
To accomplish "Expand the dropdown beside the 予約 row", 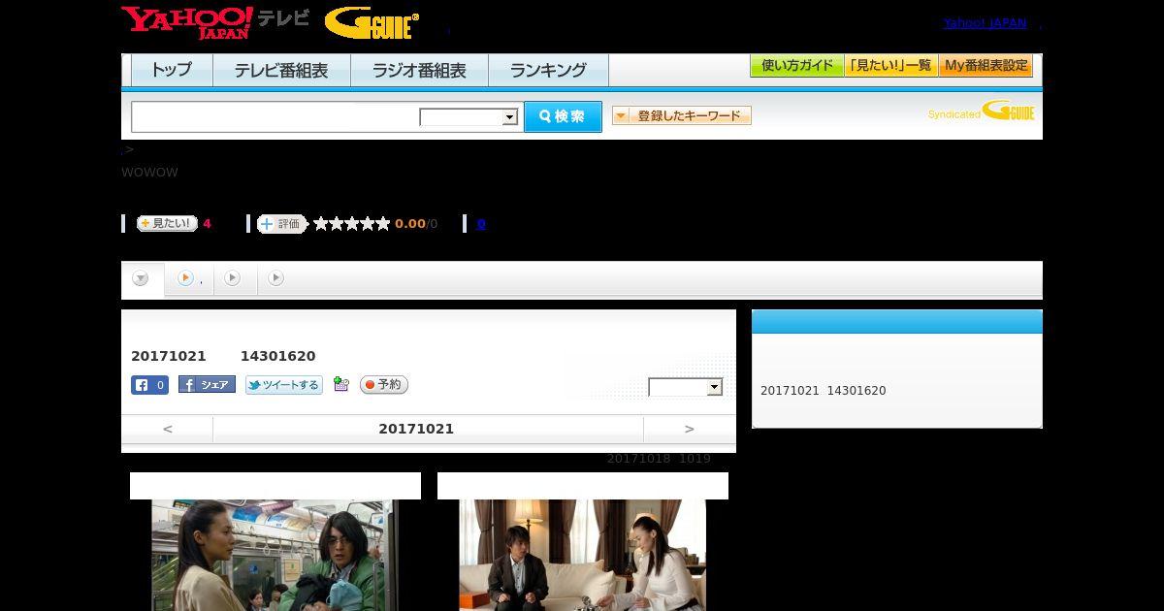I will 686,387.
